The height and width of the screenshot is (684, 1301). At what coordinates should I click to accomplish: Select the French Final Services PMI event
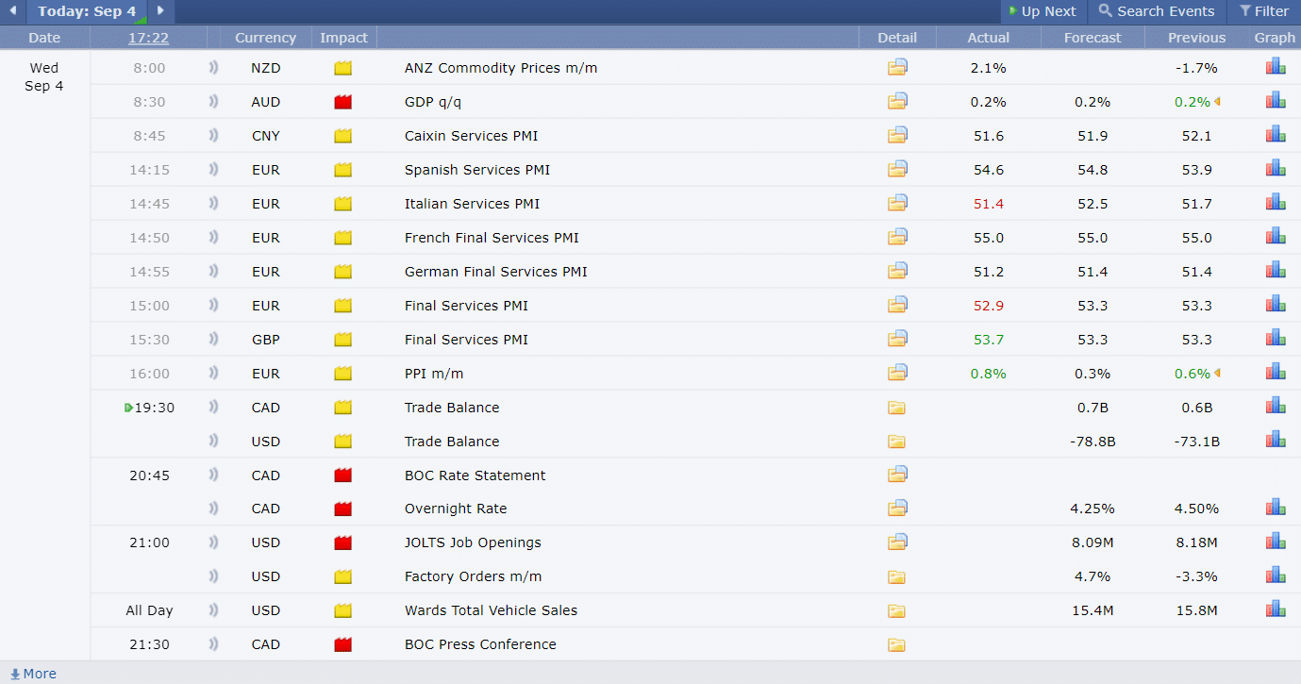coord(492,238)
